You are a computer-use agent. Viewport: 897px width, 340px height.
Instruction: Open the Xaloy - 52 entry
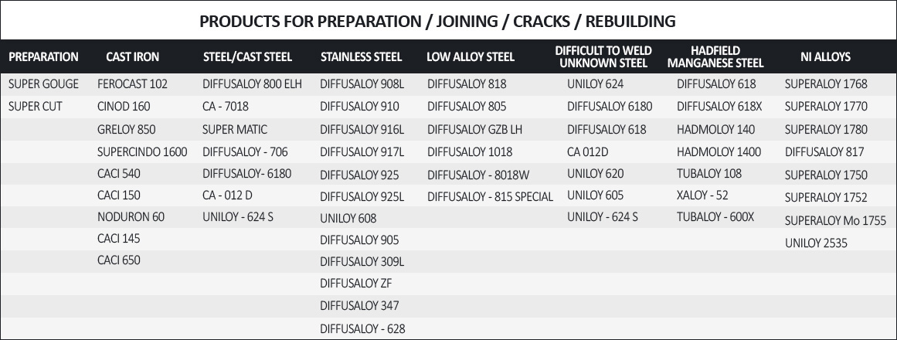click(x=702, y=195)
